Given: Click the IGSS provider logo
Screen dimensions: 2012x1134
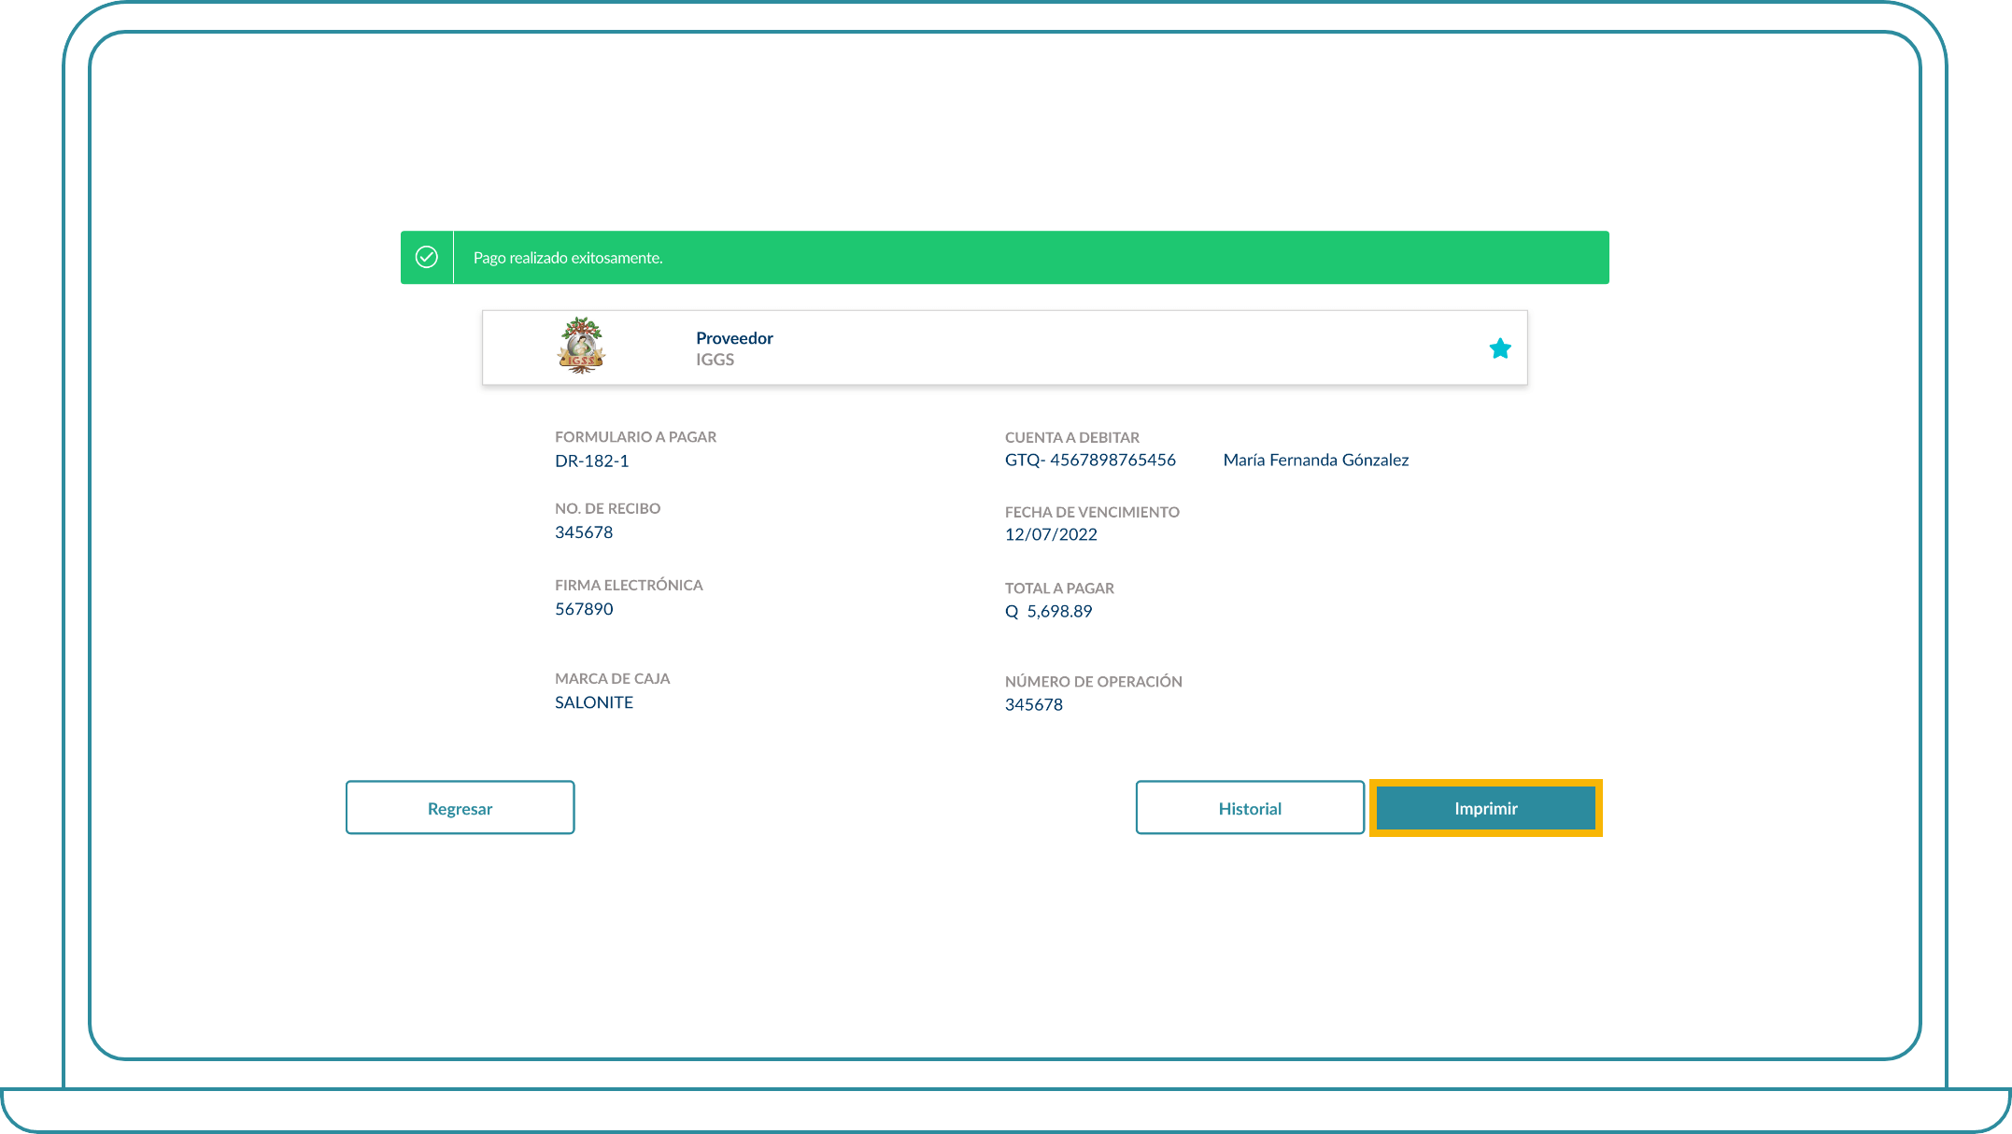Looking at the screenshot, I should tap(581, 346).
